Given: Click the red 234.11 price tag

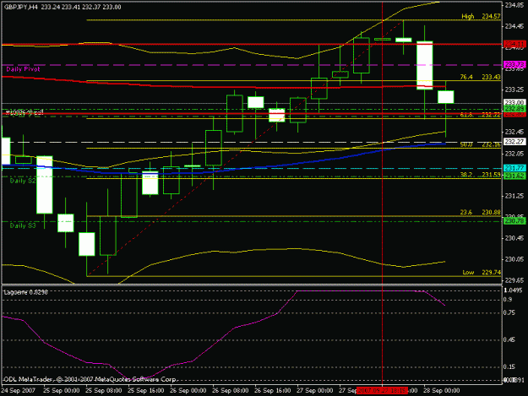Looking at the screenshot, I should point(514,44).
